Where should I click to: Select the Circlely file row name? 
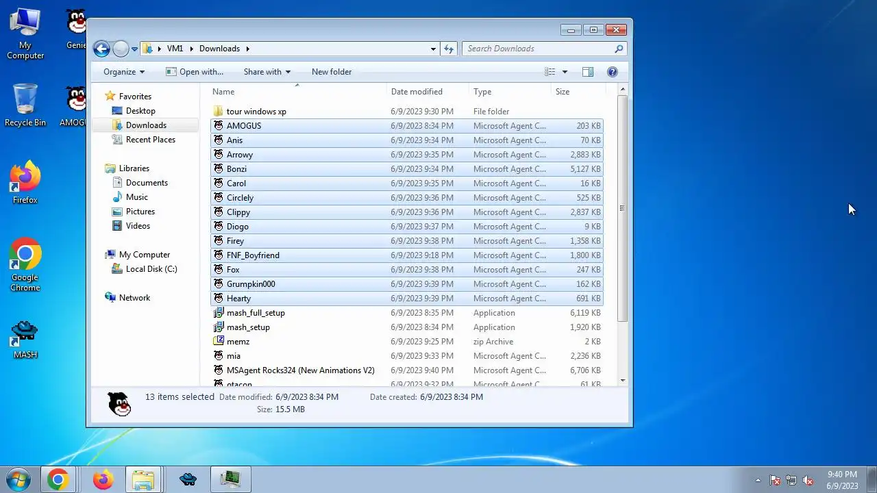240,198
